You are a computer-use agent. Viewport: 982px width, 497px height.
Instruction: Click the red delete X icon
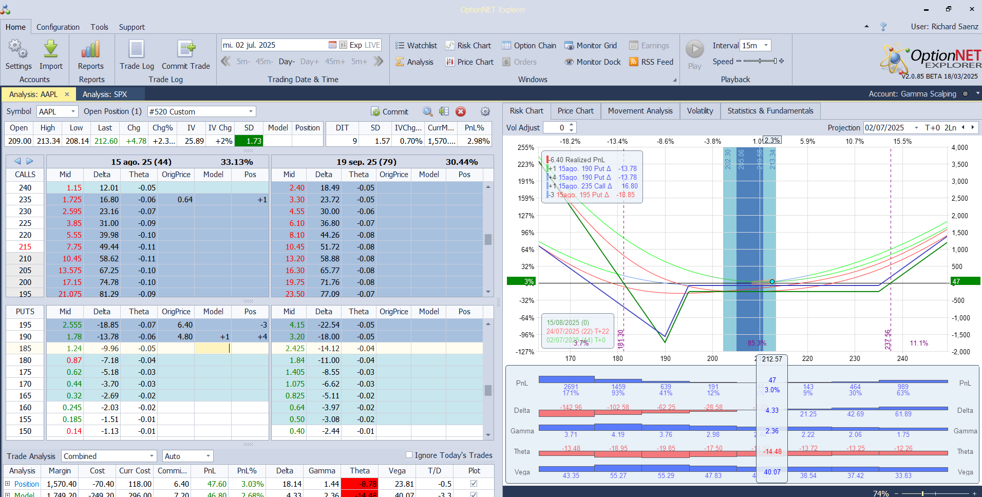tap(461, 111)
